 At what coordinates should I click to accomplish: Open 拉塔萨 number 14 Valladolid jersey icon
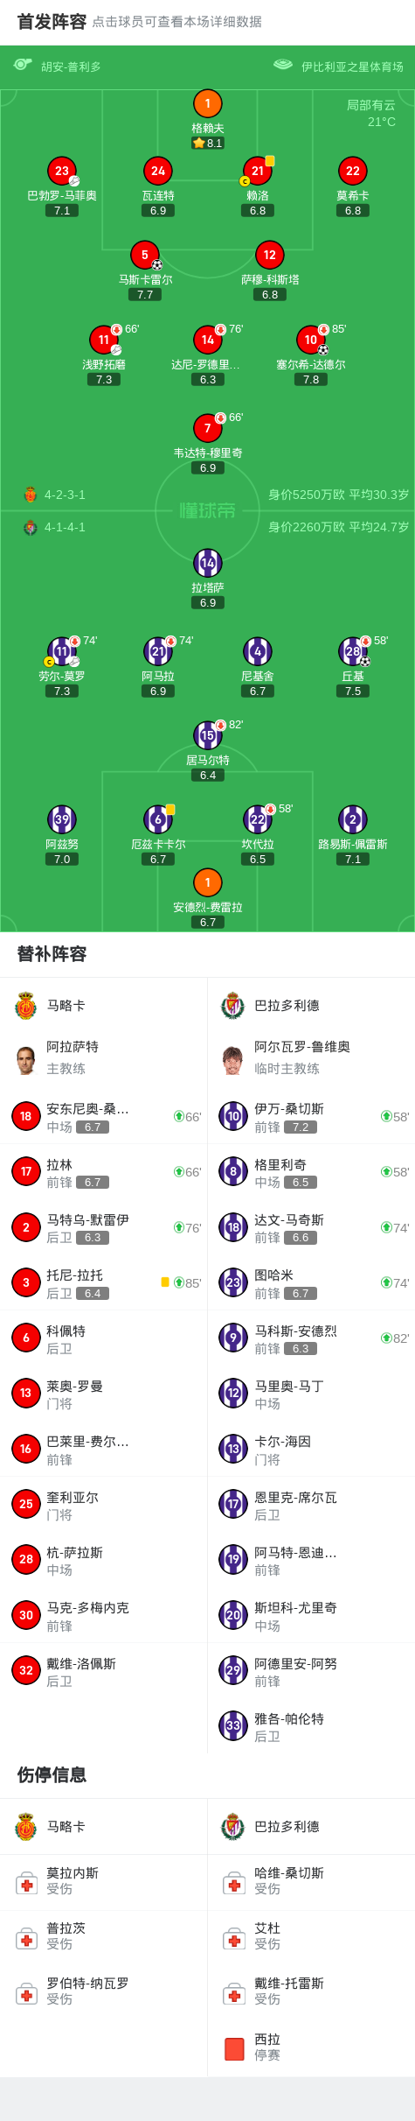207,563
